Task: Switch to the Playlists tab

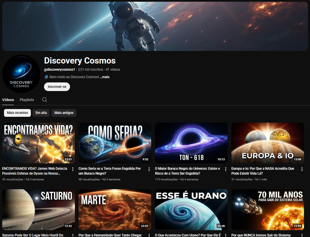Action: (27, 100)
